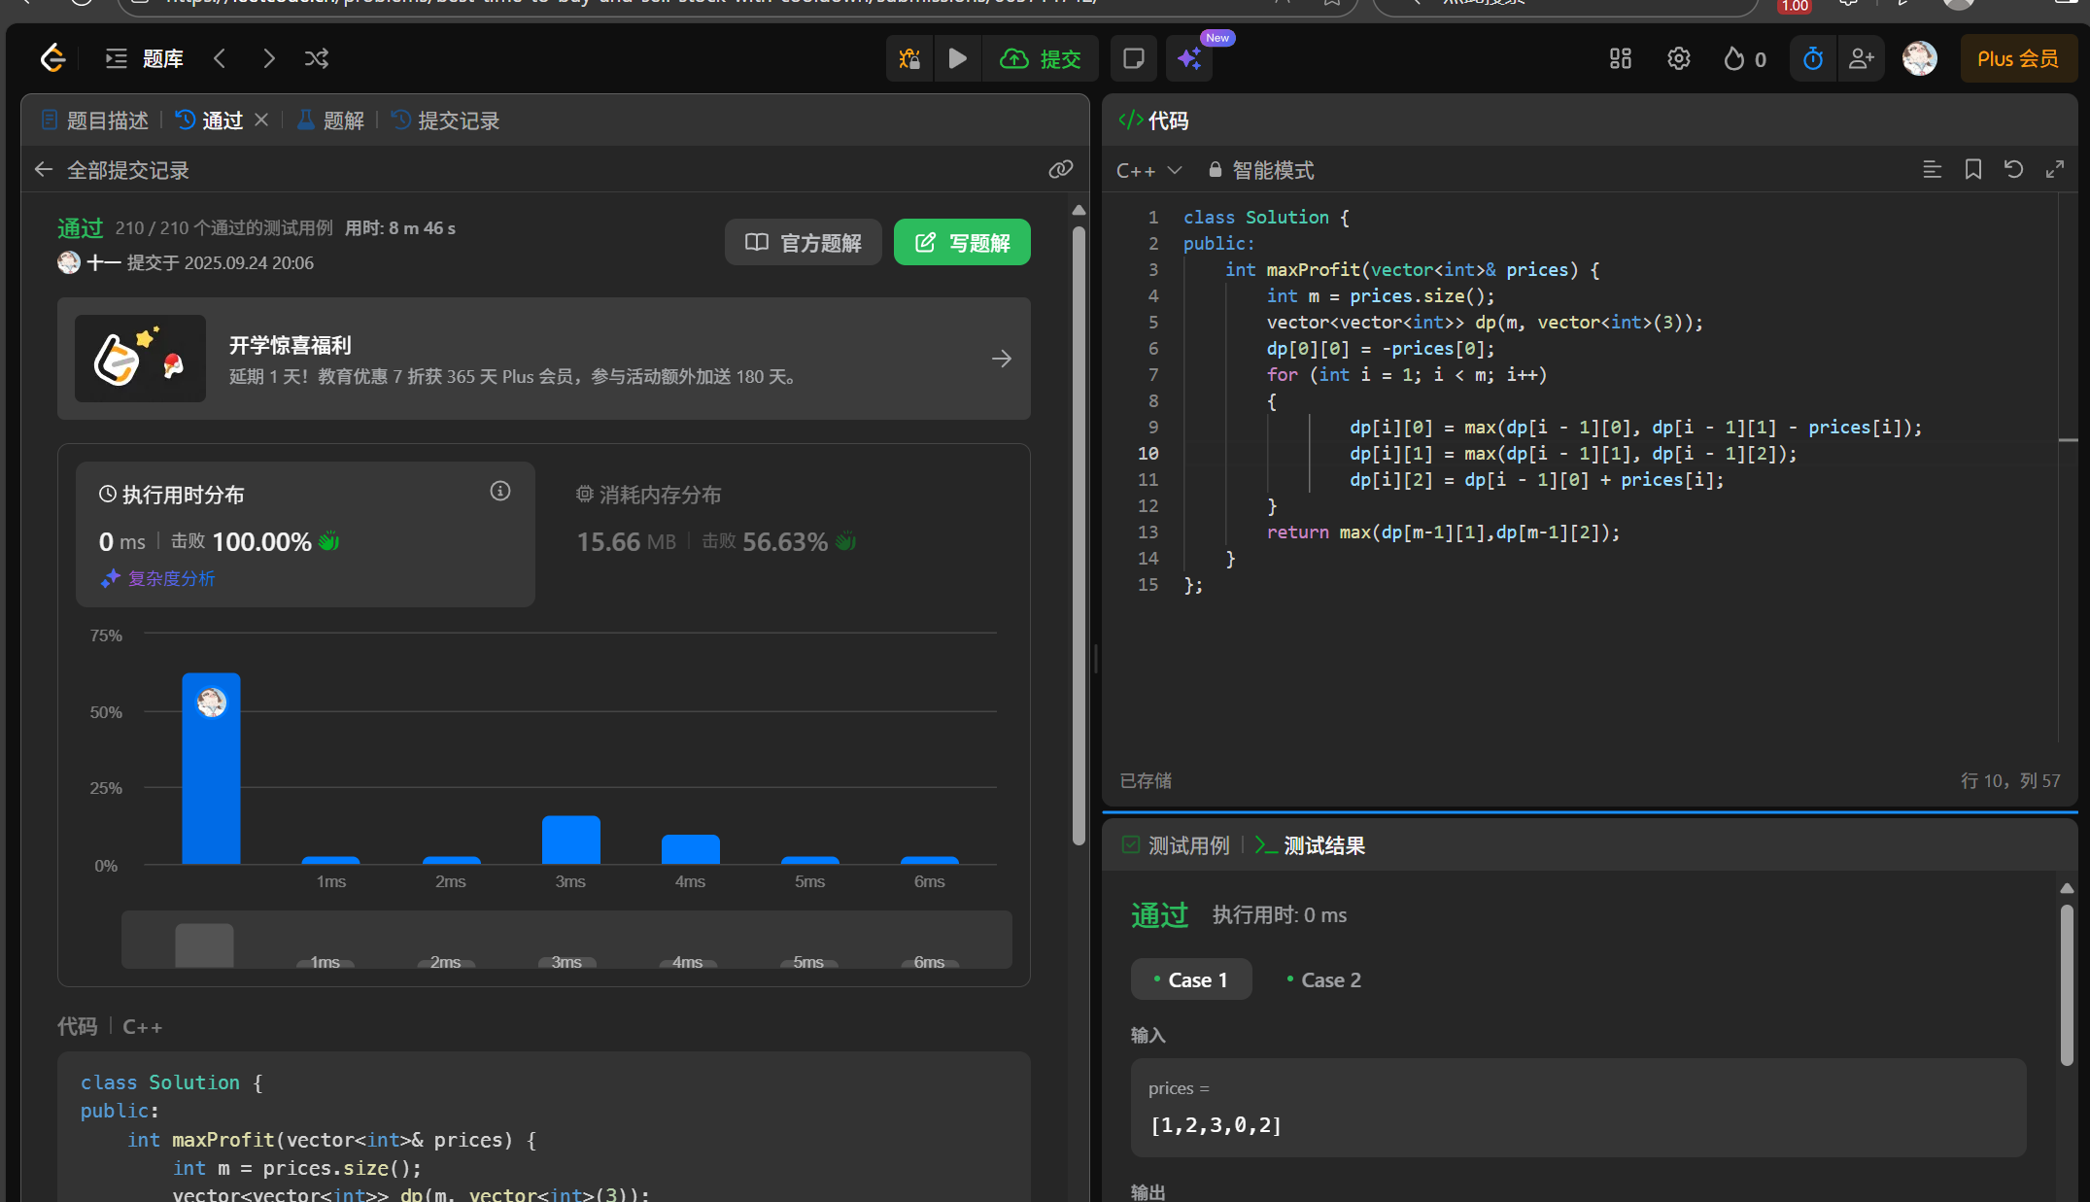This screenshot has width=2090, height=1202.
Task: Click the shuffle random problem icon
Action: [316, 59]
